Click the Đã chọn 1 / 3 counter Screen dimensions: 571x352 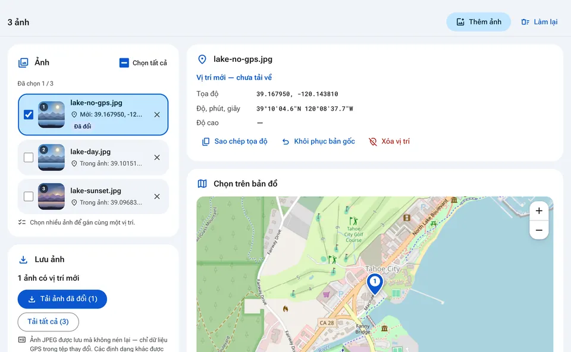(35, 83)
